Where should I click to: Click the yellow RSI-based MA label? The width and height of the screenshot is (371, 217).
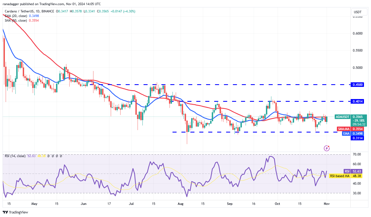coord(340,176)
